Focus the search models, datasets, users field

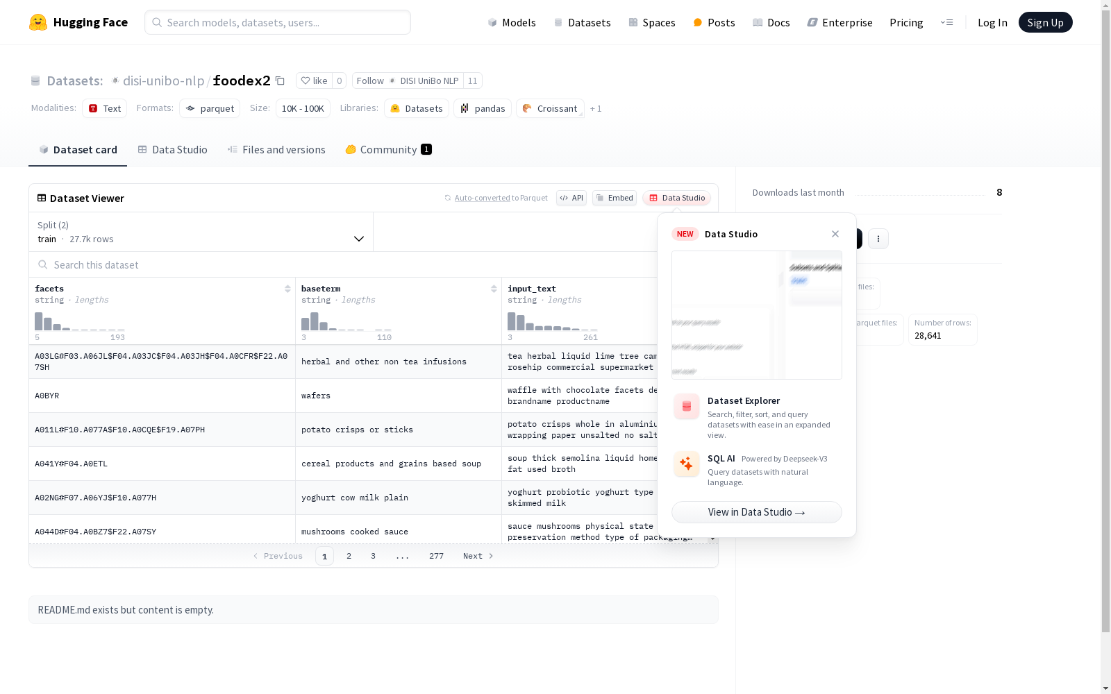tap(278, 22)
